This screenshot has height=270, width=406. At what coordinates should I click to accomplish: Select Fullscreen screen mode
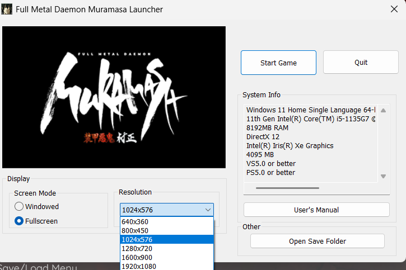tap(36, 221)
